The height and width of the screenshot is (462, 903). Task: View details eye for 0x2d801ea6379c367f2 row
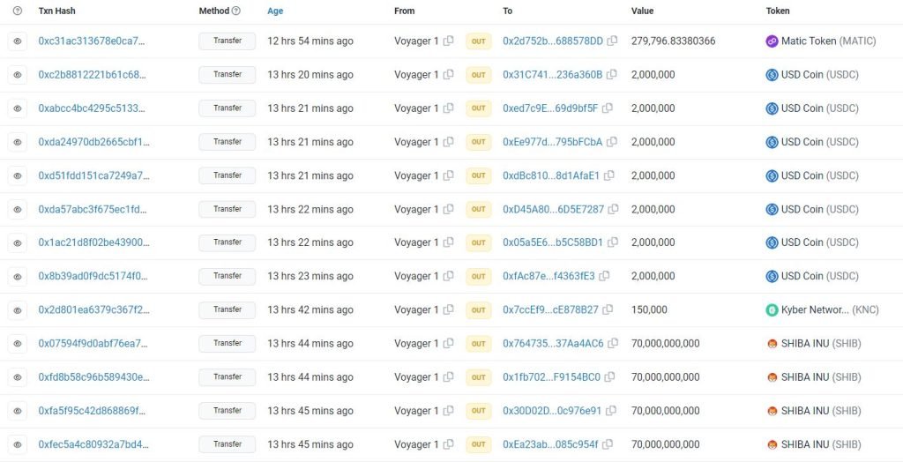coord(18,310)
